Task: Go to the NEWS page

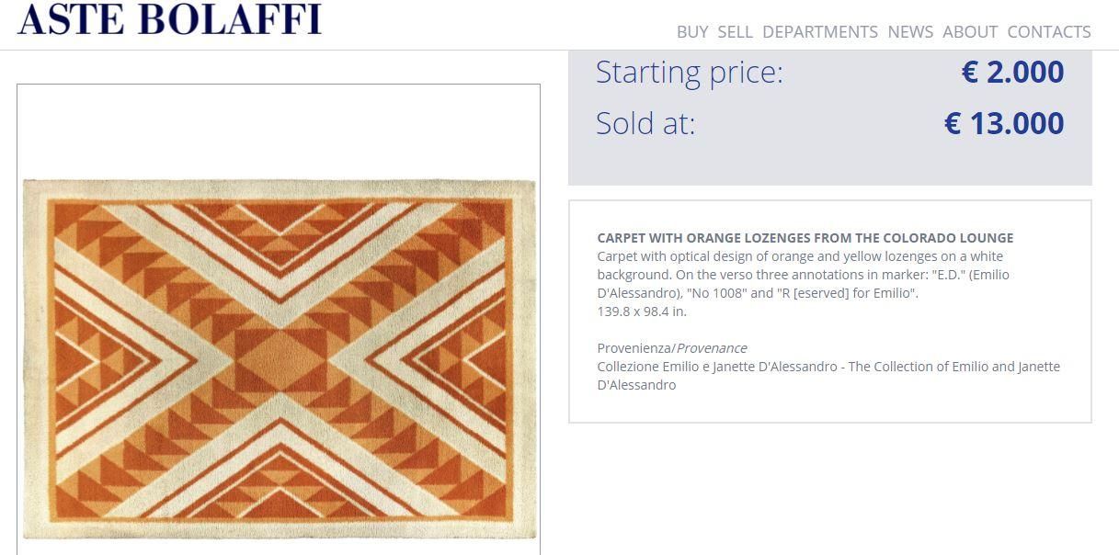Action: point(910,32)
